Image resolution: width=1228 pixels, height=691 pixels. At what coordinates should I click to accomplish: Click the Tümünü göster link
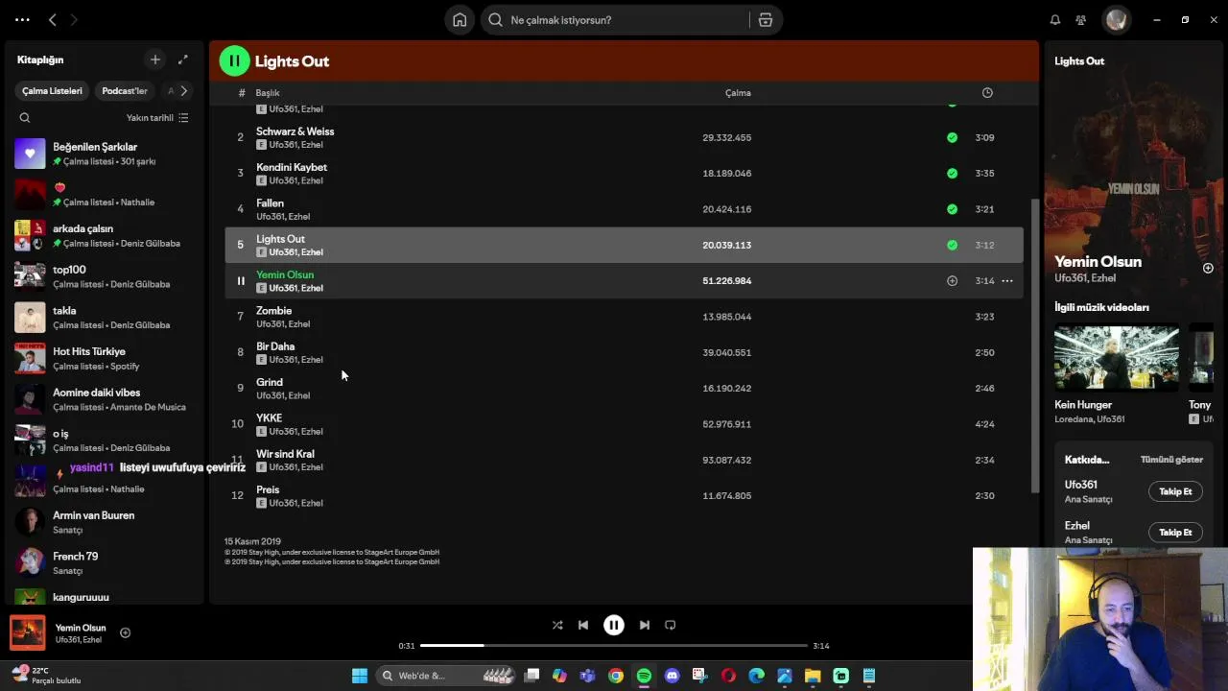1171,460
